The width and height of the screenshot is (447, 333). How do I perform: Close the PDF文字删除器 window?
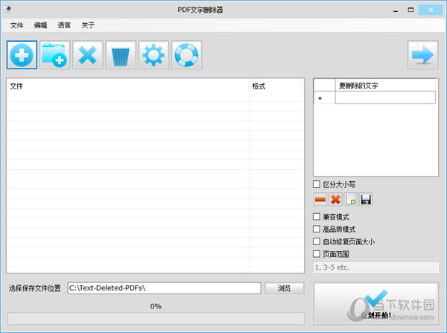[431, 10]
